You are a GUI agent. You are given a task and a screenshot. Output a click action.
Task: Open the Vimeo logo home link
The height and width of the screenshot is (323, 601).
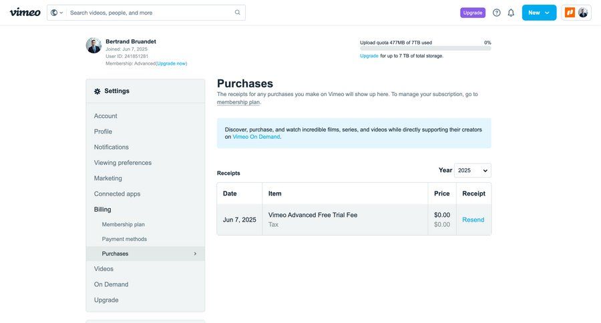pyautogui.click(x=25, y=12)
